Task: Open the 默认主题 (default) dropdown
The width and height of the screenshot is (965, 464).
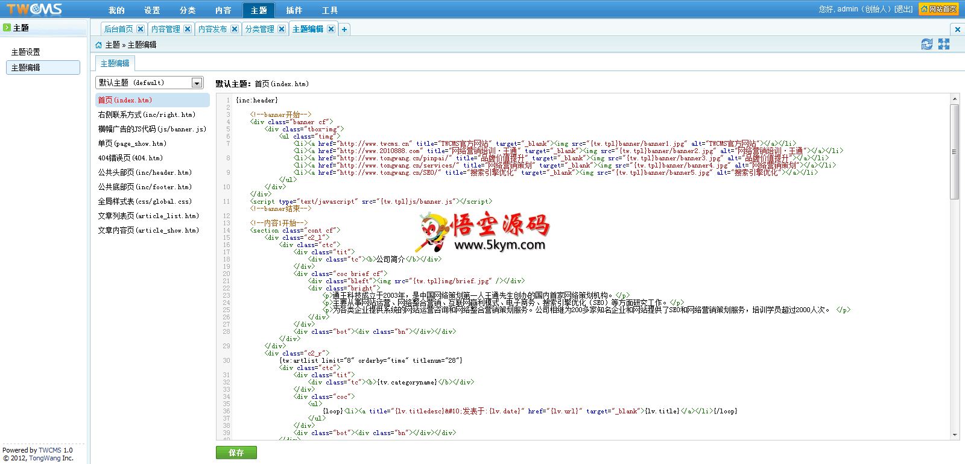Action: click(149, 83)
